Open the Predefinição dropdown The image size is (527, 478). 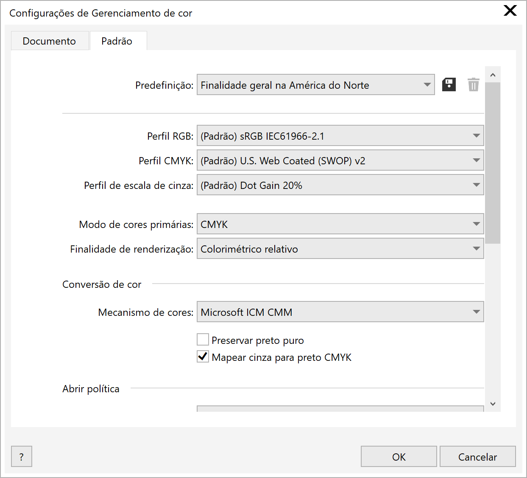315,85
